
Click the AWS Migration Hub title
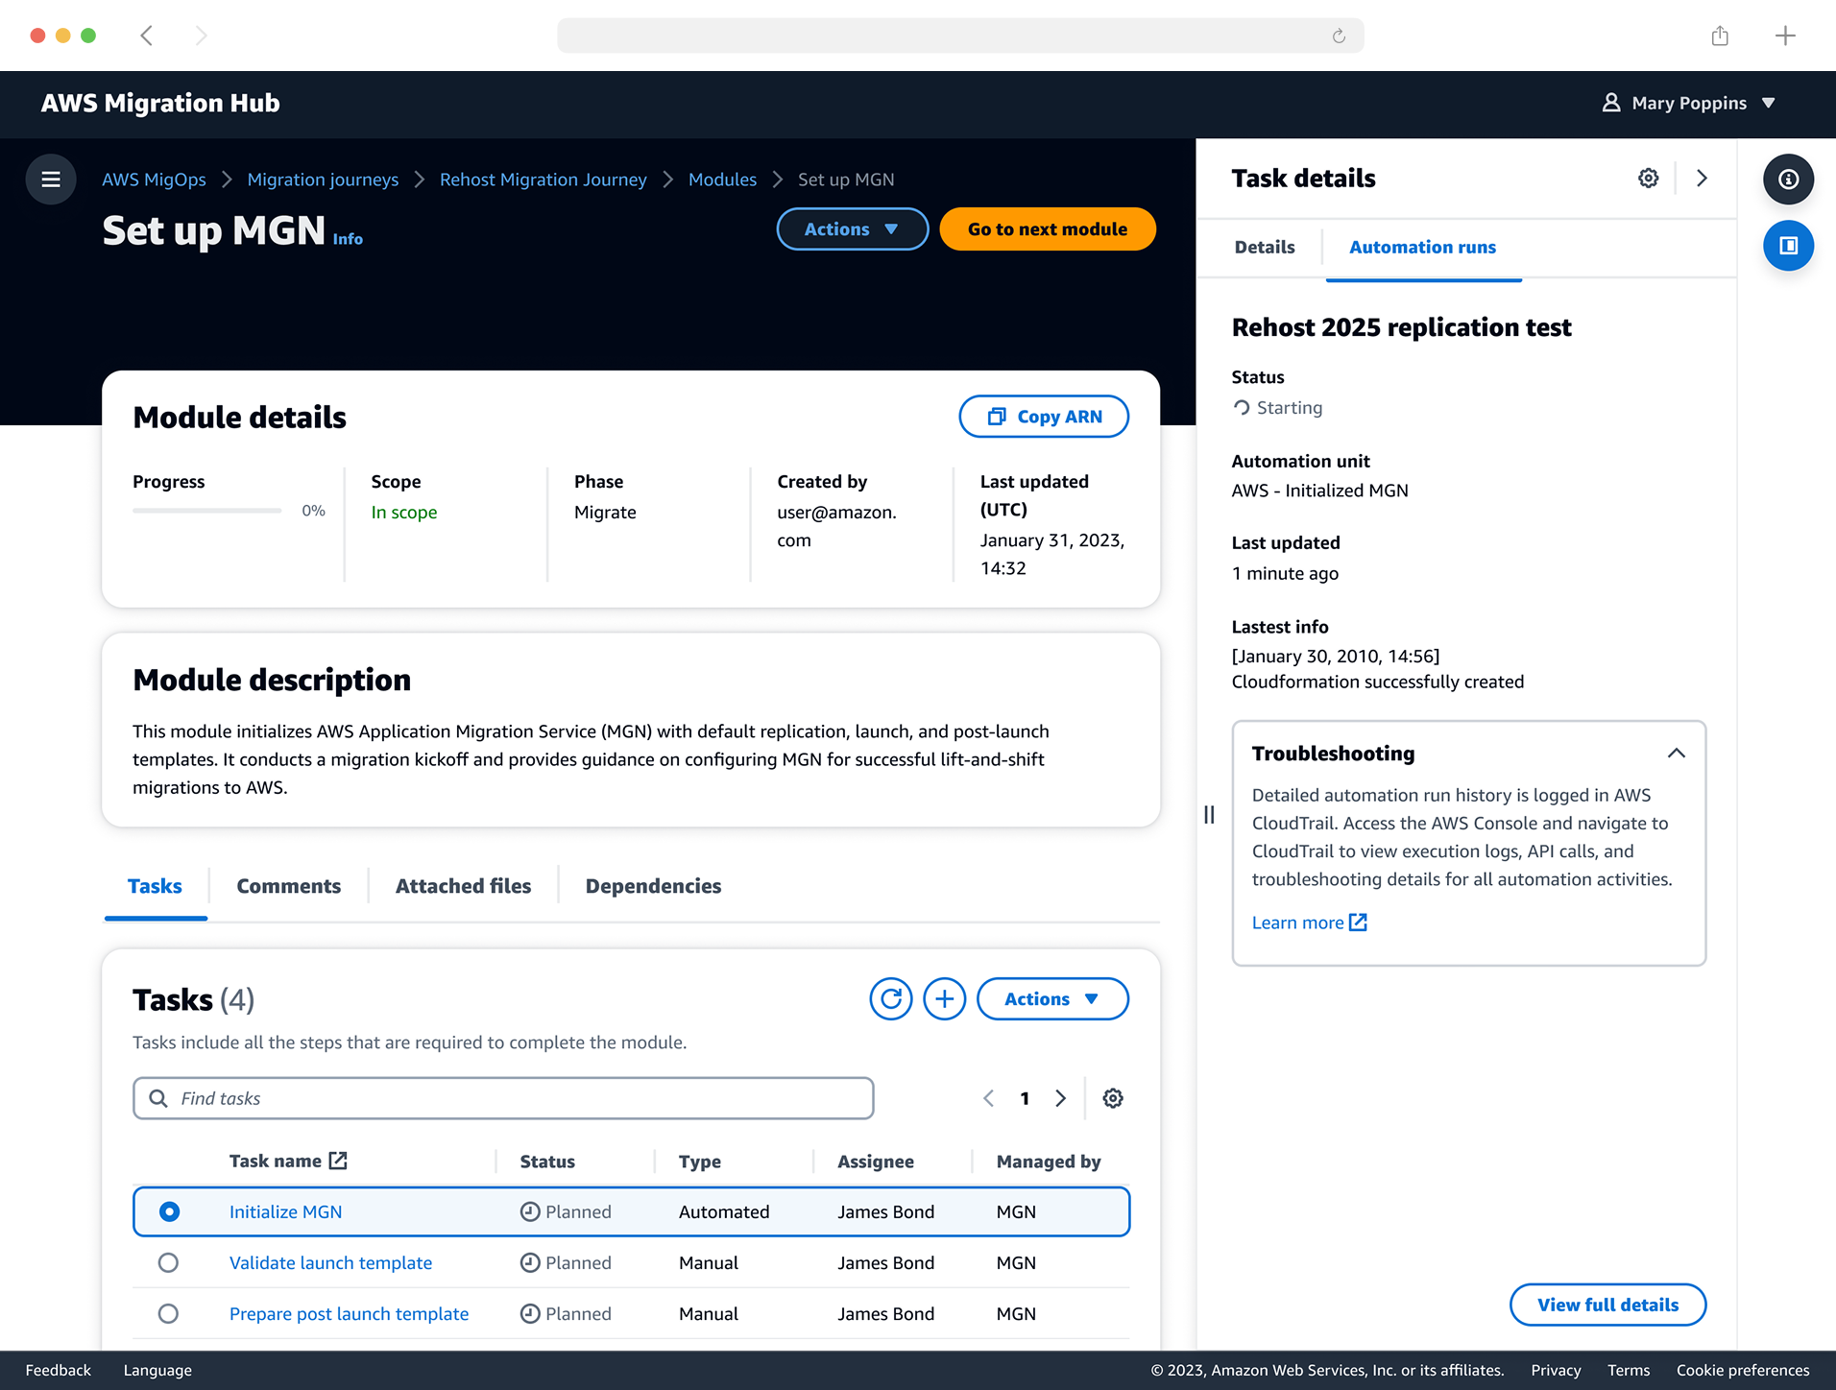(160, 103)
